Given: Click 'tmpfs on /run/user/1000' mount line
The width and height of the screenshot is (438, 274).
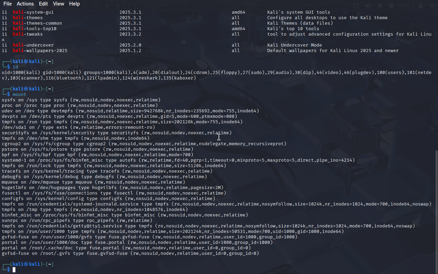Looking at the screenshot, I should 173,231.
